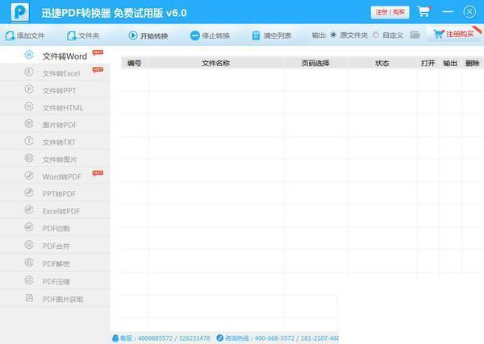
Task: Switch to 文件转HTML conversion
Action: (55, 107)
